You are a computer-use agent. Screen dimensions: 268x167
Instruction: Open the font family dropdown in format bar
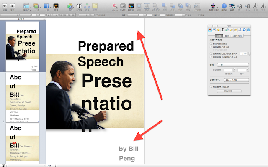coord(9,15)
